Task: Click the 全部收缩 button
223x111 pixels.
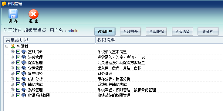Action: (x=157, y=31)
